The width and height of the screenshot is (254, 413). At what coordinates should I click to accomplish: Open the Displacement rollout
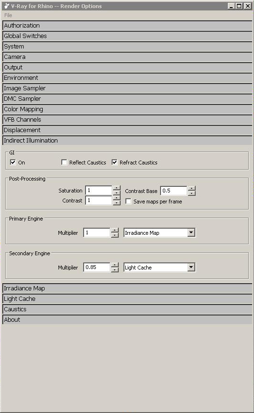[127, 130]
